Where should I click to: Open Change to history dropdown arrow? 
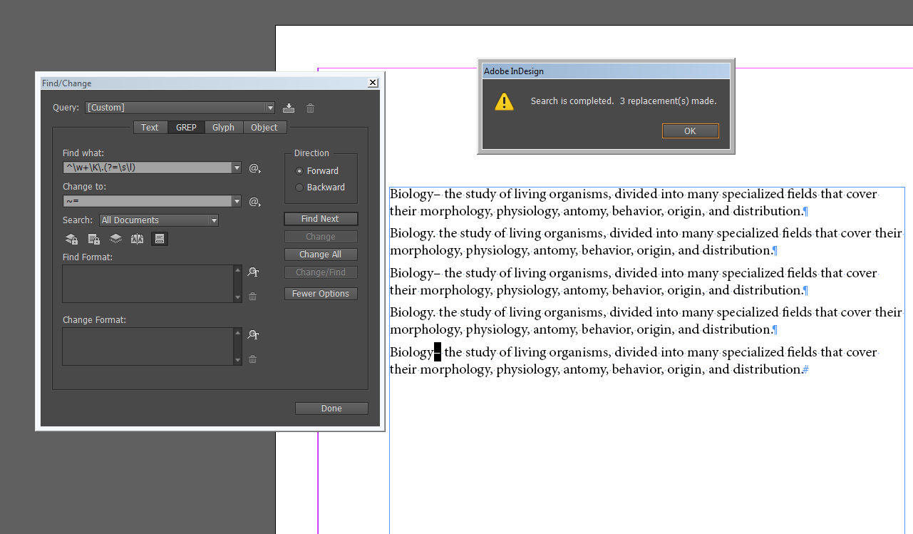point(237,202)
